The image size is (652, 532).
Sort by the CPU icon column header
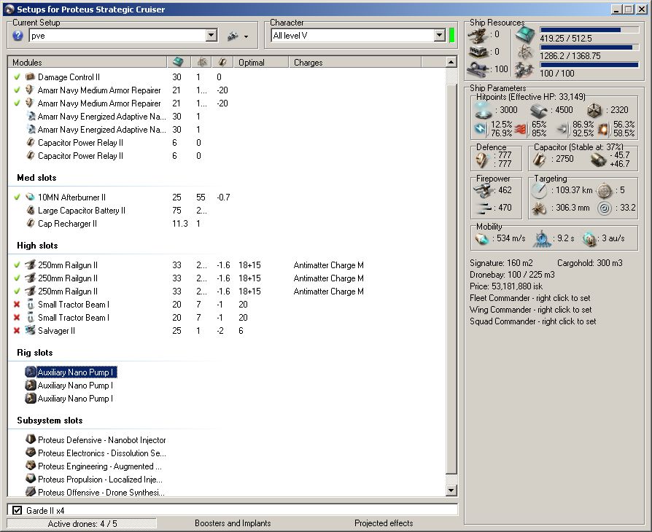pyautogui.click(x=179, y=63)
